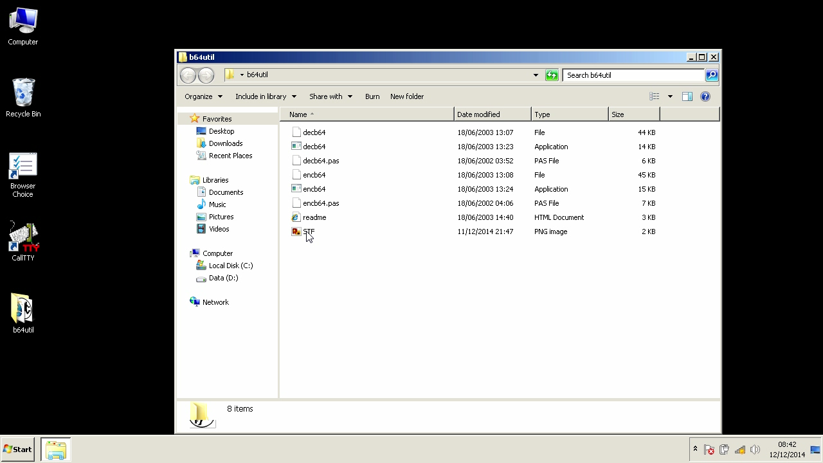Click the '45 KB' size value
Image resolution: width=823 pixels, height=463 pixels.
coord(647,175)
